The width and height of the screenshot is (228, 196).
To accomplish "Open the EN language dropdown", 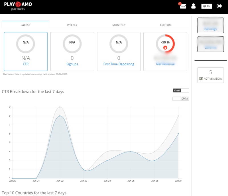I will (x=207, y=6).
